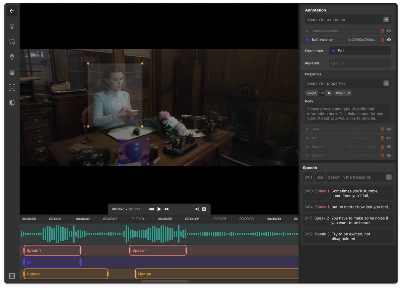Open the Joe speaker selector
402x289 pixels.
coord(320,177)
